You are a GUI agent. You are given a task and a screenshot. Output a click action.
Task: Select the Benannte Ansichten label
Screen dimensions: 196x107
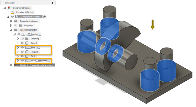point(29,21)
